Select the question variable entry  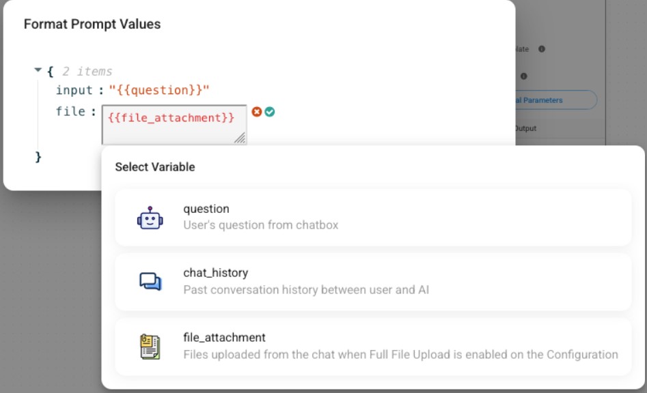[x=372, y=217]
